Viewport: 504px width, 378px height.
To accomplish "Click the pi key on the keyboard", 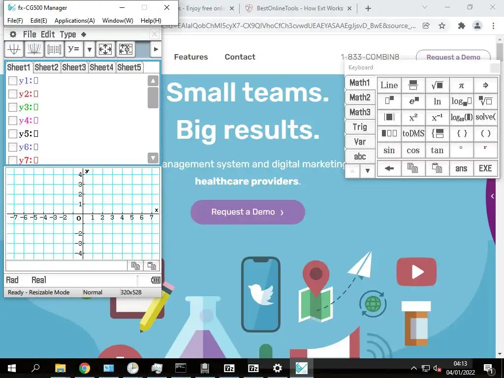I will 461,85.
